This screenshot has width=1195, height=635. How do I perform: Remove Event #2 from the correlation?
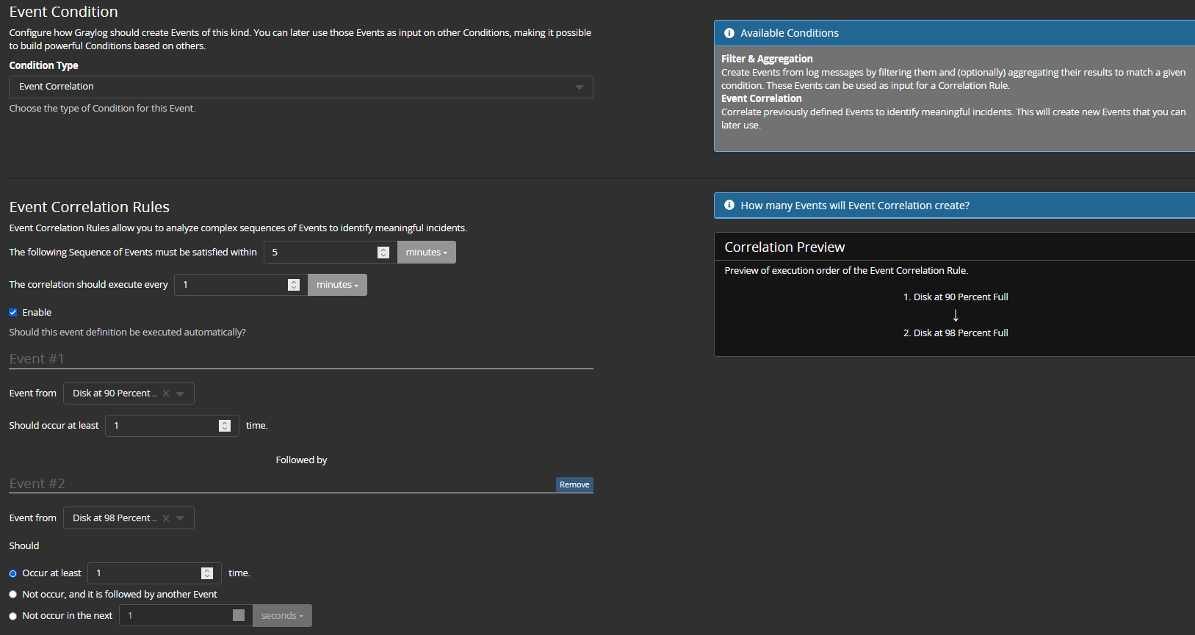pos(574,485)
